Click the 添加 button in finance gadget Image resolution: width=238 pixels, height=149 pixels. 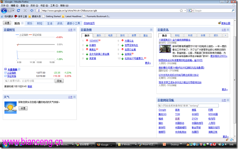[59, 81]
